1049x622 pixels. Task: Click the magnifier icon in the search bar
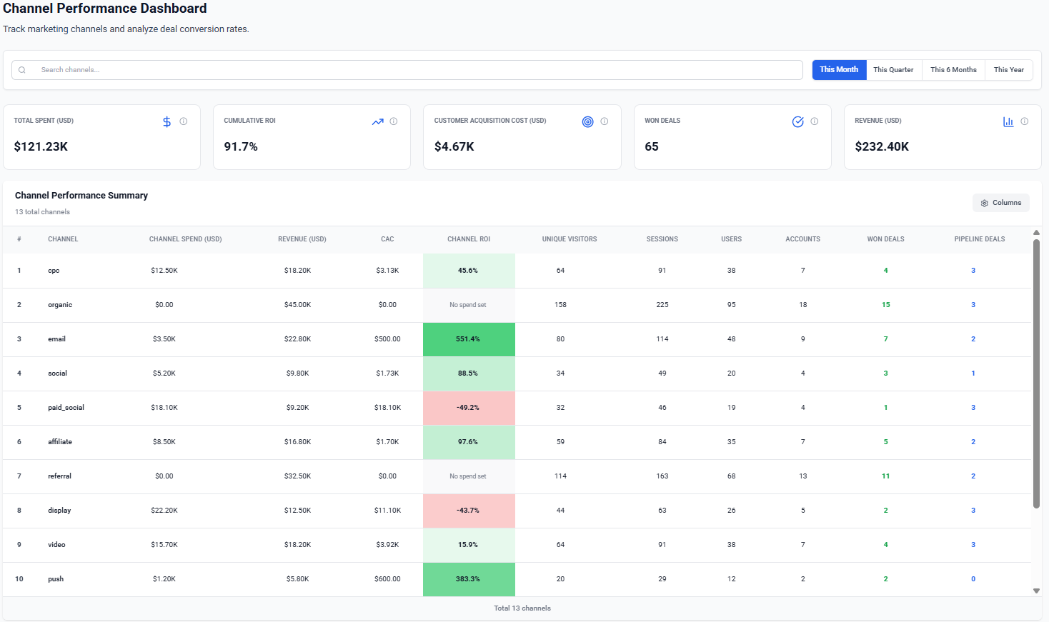(21, 69)
